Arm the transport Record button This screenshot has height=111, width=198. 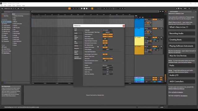click(87, 8)
